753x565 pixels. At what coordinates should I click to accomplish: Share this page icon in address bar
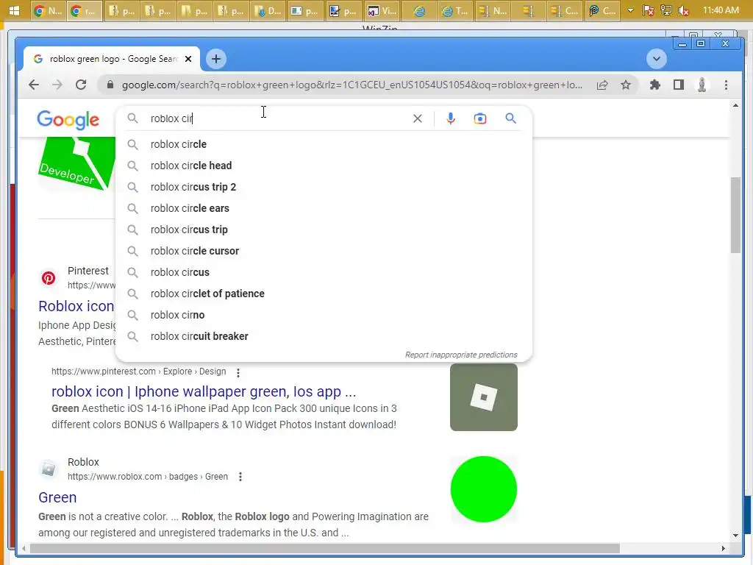click(602, 85)
